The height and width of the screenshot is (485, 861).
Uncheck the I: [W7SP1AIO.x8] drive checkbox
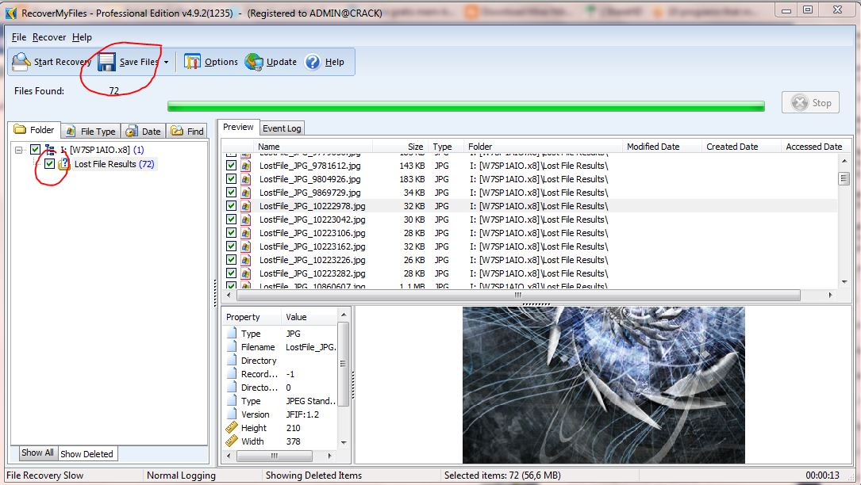35,149
